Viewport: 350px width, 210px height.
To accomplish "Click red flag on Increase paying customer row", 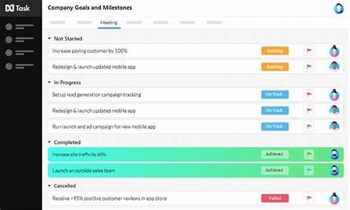I will click(309, 51).
